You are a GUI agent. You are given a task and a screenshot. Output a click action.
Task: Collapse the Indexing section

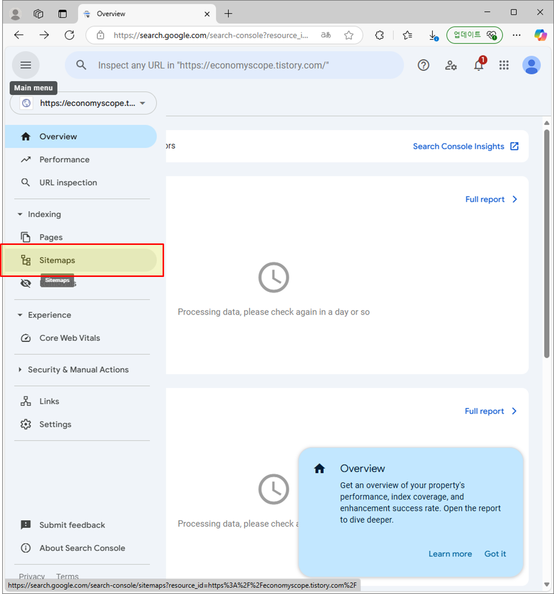[20, 214]
